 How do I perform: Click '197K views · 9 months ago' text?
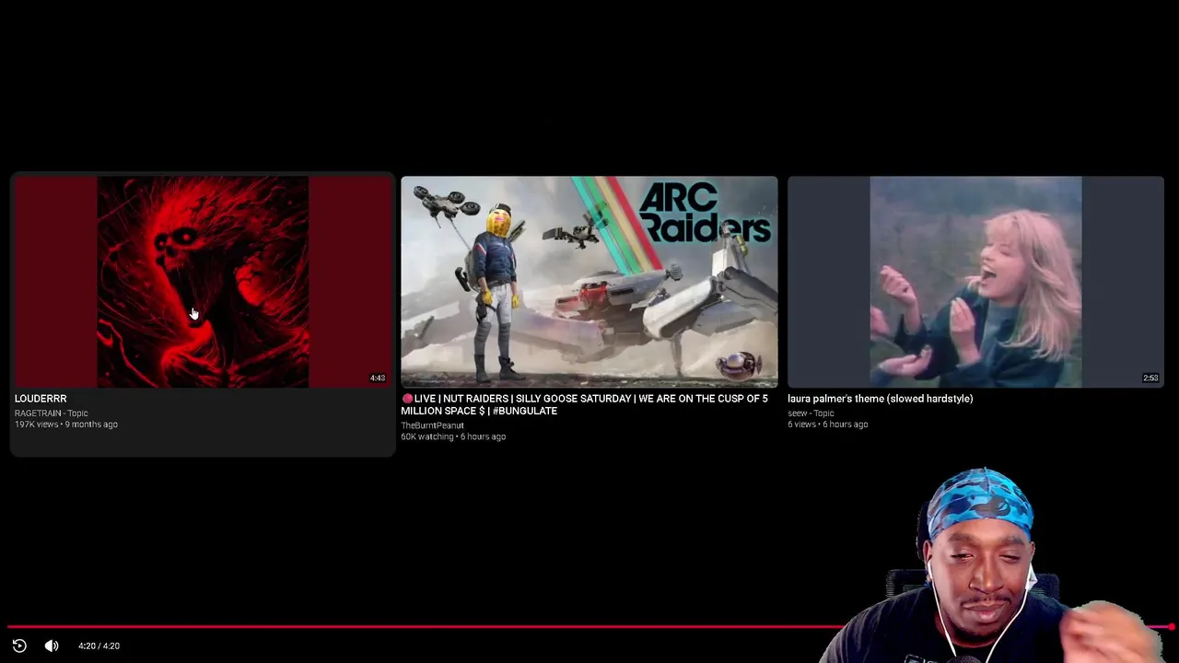tap(66, 425)
